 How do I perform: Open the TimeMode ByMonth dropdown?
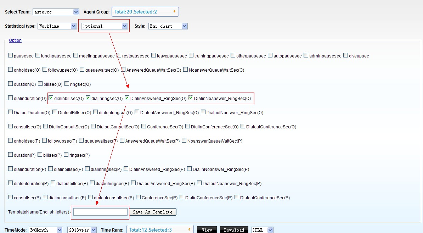[x=46, y=230]
